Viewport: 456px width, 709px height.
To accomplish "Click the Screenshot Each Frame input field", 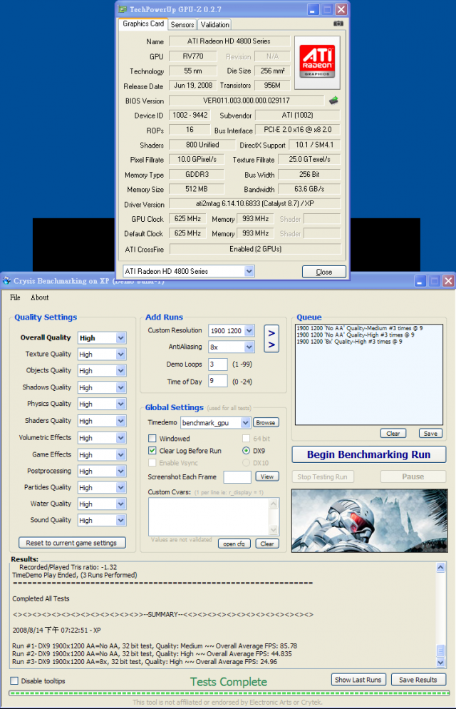I will click(237, 476).
